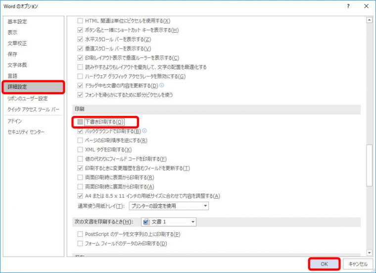The width and height of the screenshot is (376, 273).
Task: Click the キャンセル button
Action: [358, 264]
